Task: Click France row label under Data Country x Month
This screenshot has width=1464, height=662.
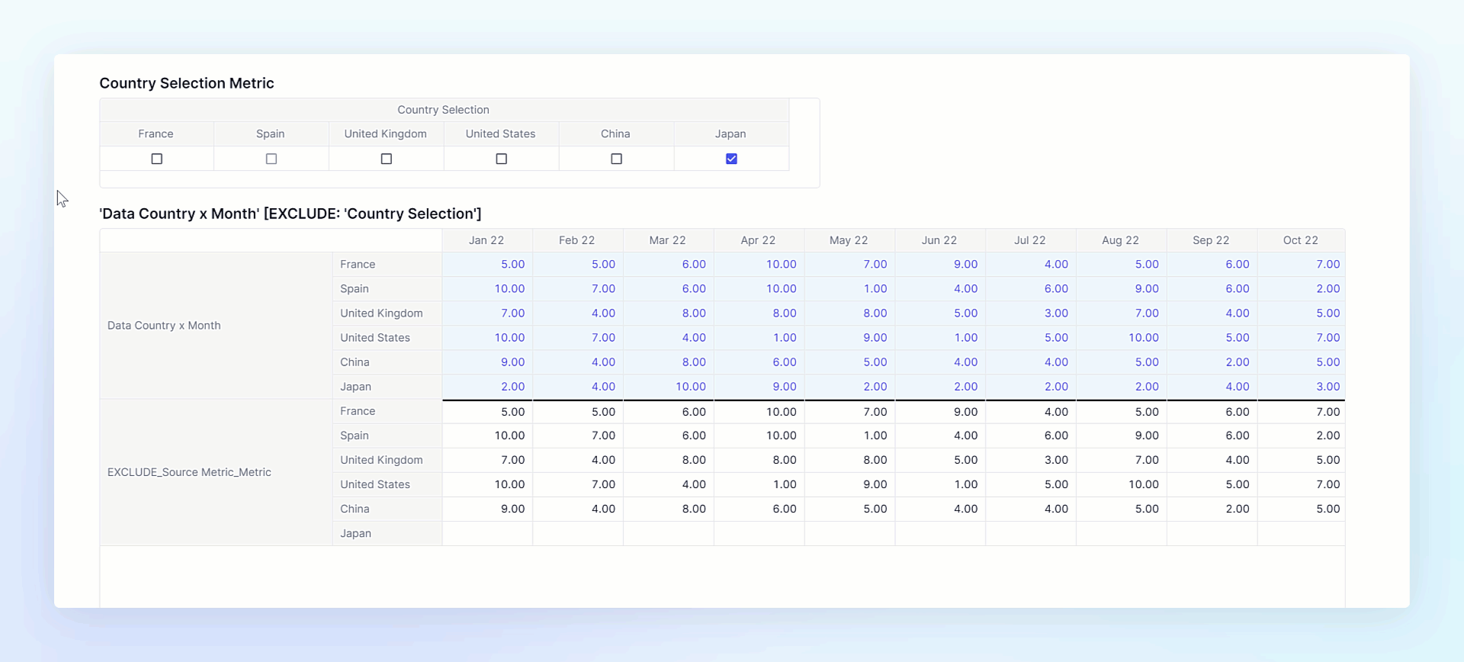Action: click(x=387, y=265)
